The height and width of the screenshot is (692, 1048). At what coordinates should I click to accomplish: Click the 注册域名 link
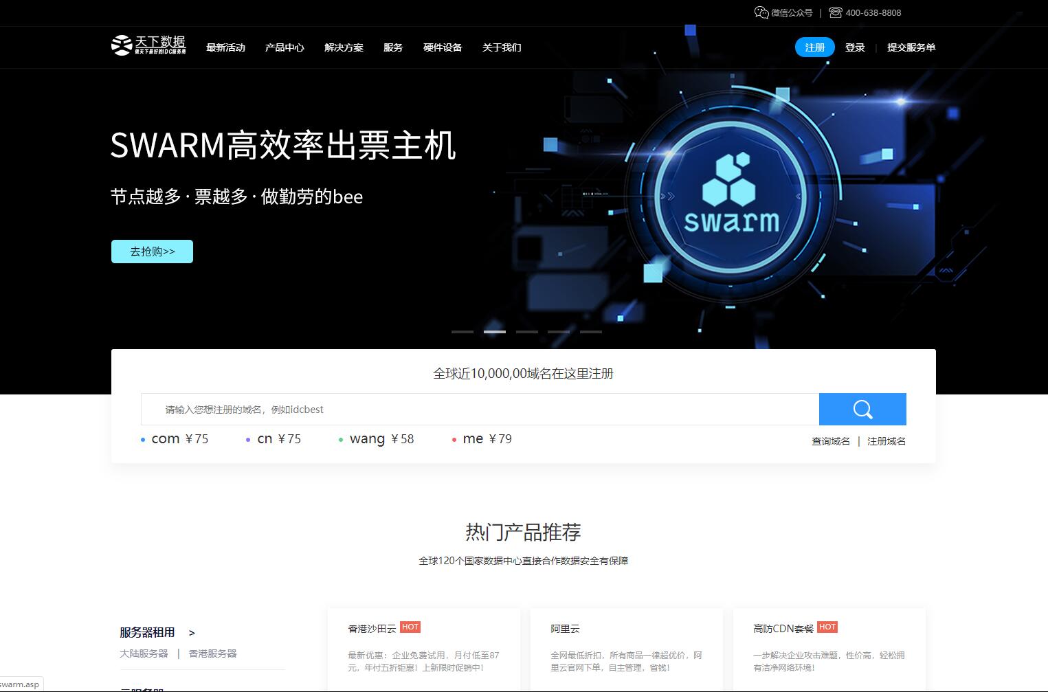pos(887,441)
